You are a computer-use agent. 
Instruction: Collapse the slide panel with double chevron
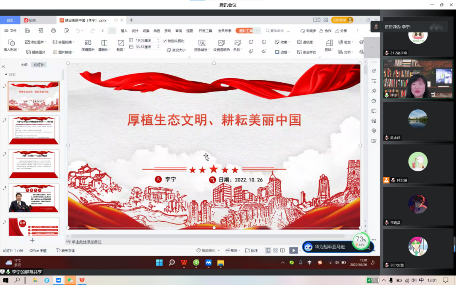(3, 67)
